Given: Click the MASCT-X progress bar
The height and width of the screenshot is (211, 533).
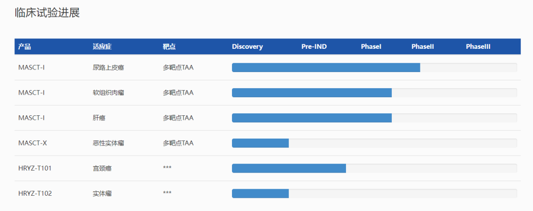Looking at the screenshot, I should [375, 143].
